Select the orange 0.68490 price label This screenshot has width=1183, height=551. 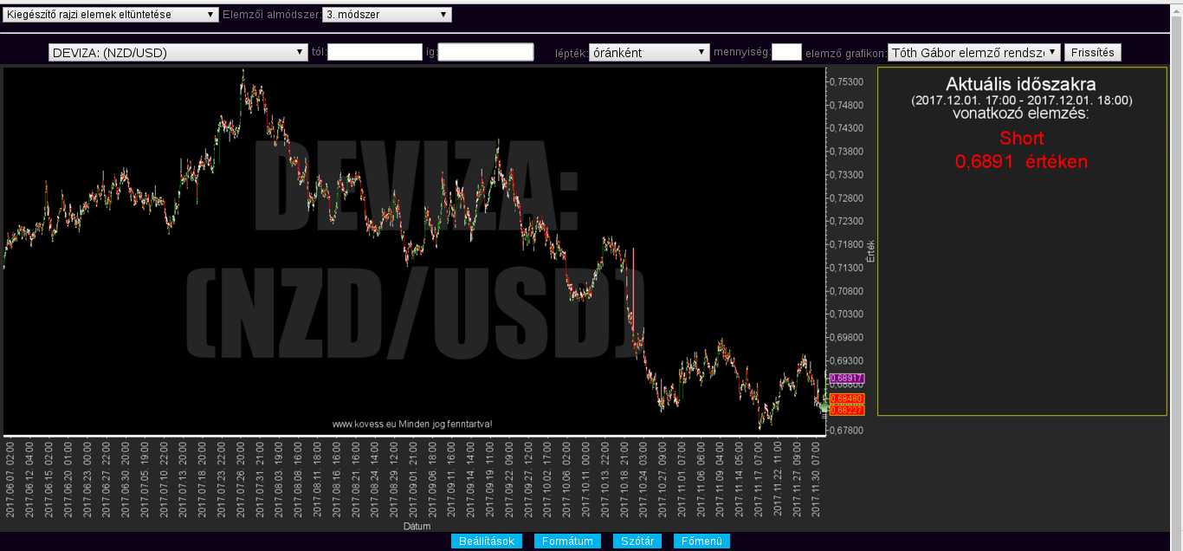pos(846,399)
